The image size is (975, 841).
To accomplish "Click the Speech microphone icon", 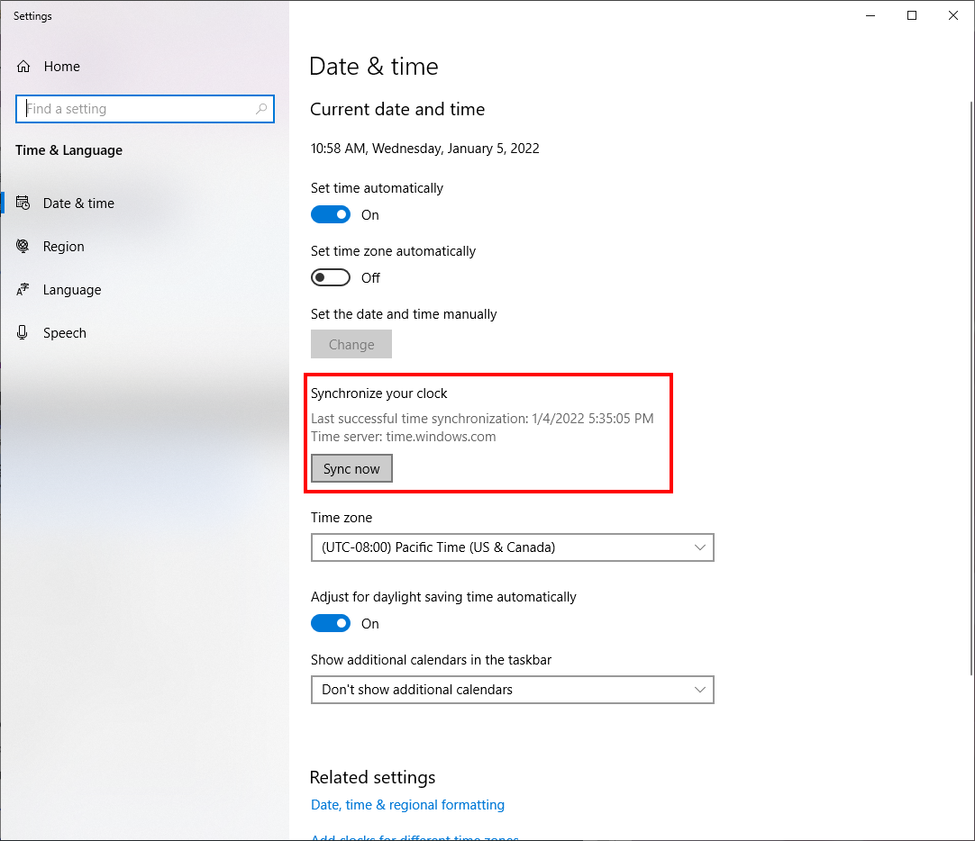I will point(24,333).
